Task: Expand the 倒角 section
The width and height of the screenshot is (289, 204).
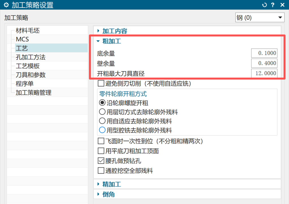Action: click(108, 194)
